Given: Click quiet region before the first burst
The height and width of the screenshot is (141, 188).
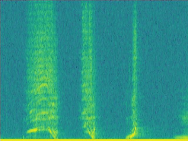Looking at the screenshot, I should click(13, 70).
